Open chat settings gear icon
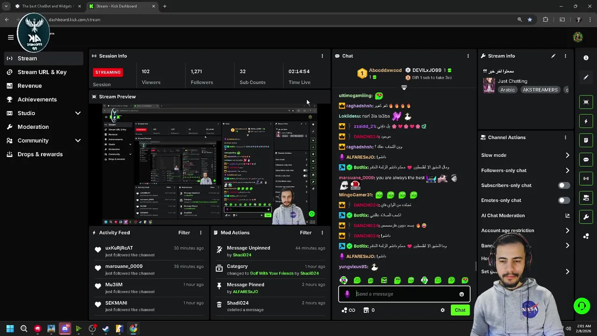This screenshot has height=336, width=597. point(443,310)
